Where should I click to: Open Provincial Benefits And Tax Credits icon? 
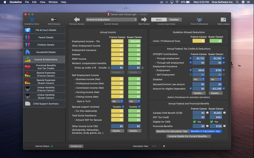point(28,67)
